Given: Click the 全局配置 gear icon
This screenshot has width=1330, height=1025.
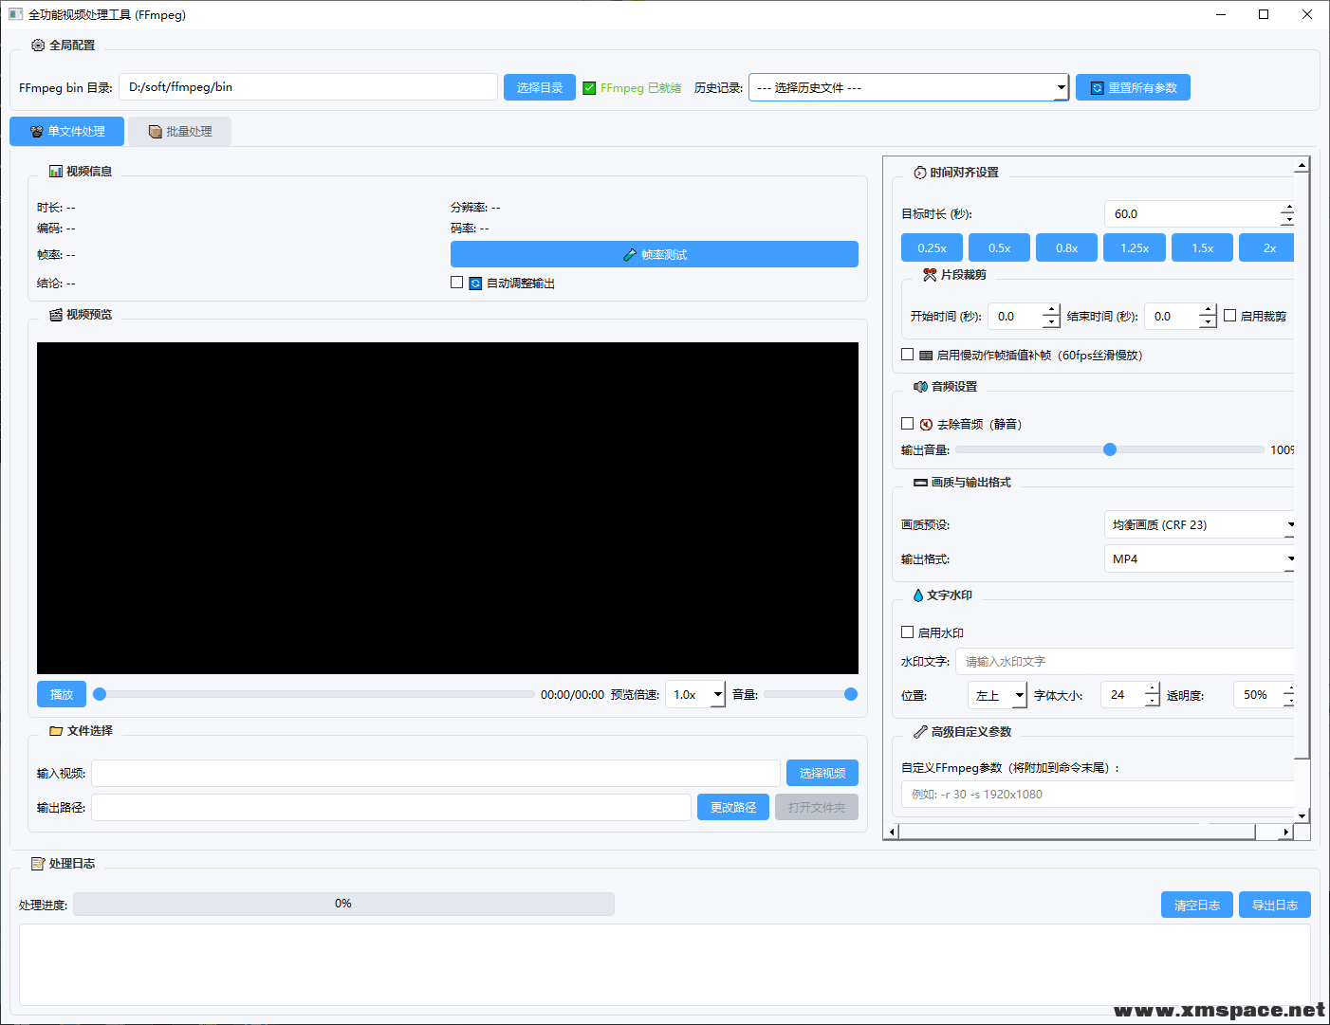Looking at the screenshot, I should (x=38, y=46).
